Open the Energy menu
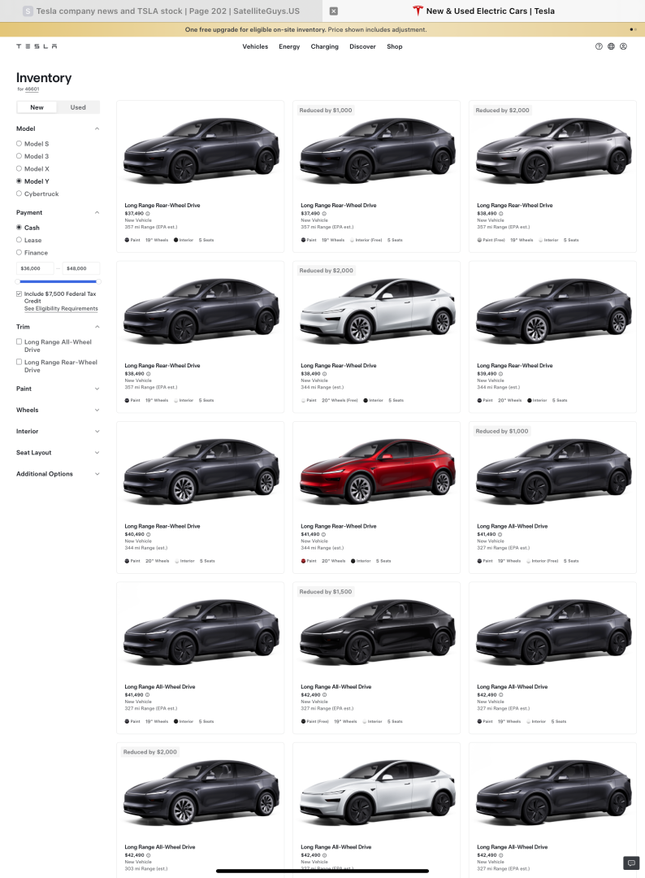 click(289, 46)
